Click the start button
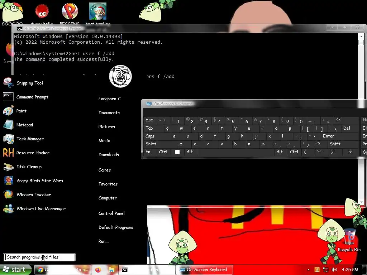The width and height of the screenshot is (367, 275). [16, 270]
